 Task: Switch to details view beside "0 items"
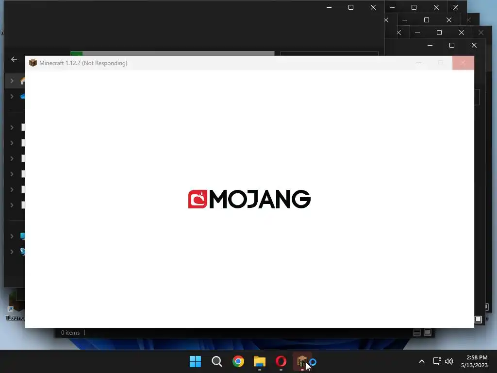[x=417, y=332]
